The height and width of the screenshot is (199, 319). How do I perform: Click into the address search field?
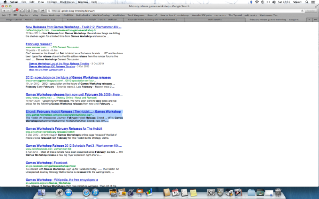[x=176, y=11]
